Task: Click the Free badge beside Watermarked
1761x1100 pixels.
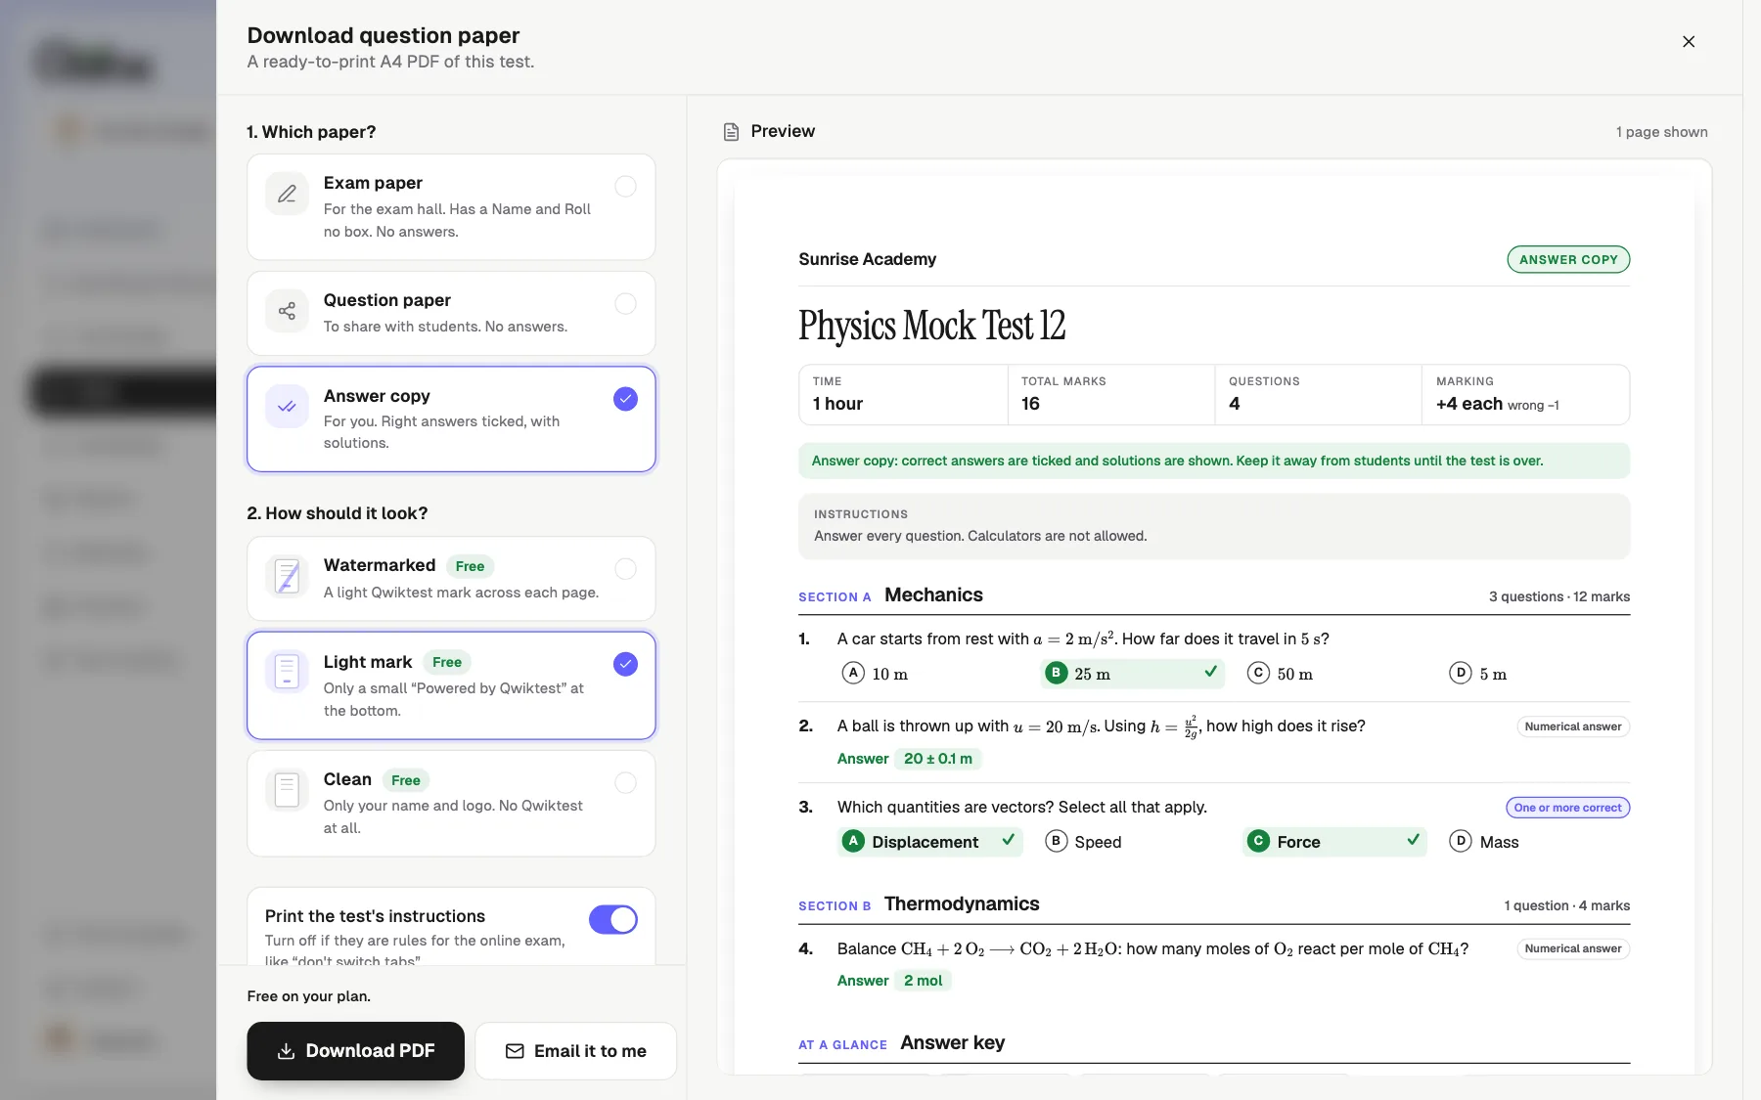Action: [470, 566]
